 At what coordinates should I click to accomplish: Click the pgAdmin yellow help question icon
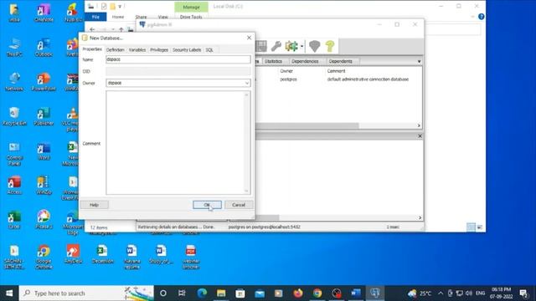click(x=330, y=46)
